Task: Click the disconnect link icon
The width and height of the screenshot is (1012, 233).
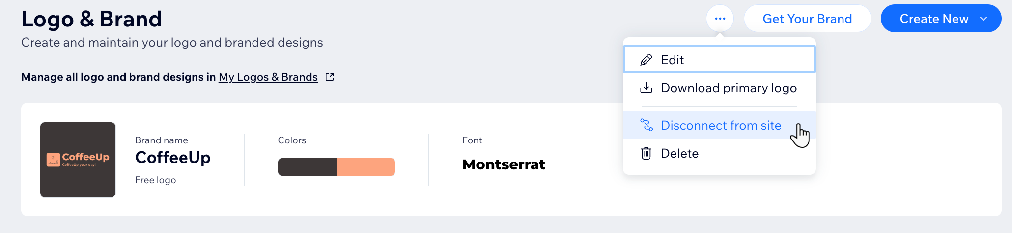Action: tap(646, 125)
